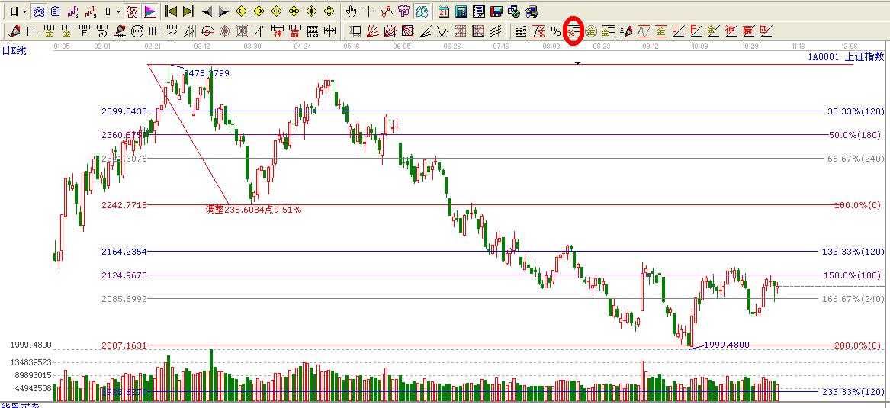Click the red-circled percentage line tool

573,31
